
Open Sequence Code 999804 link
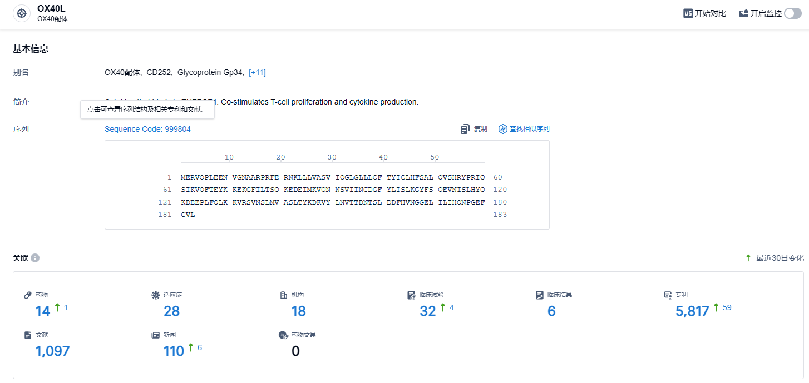coord(147,129)
